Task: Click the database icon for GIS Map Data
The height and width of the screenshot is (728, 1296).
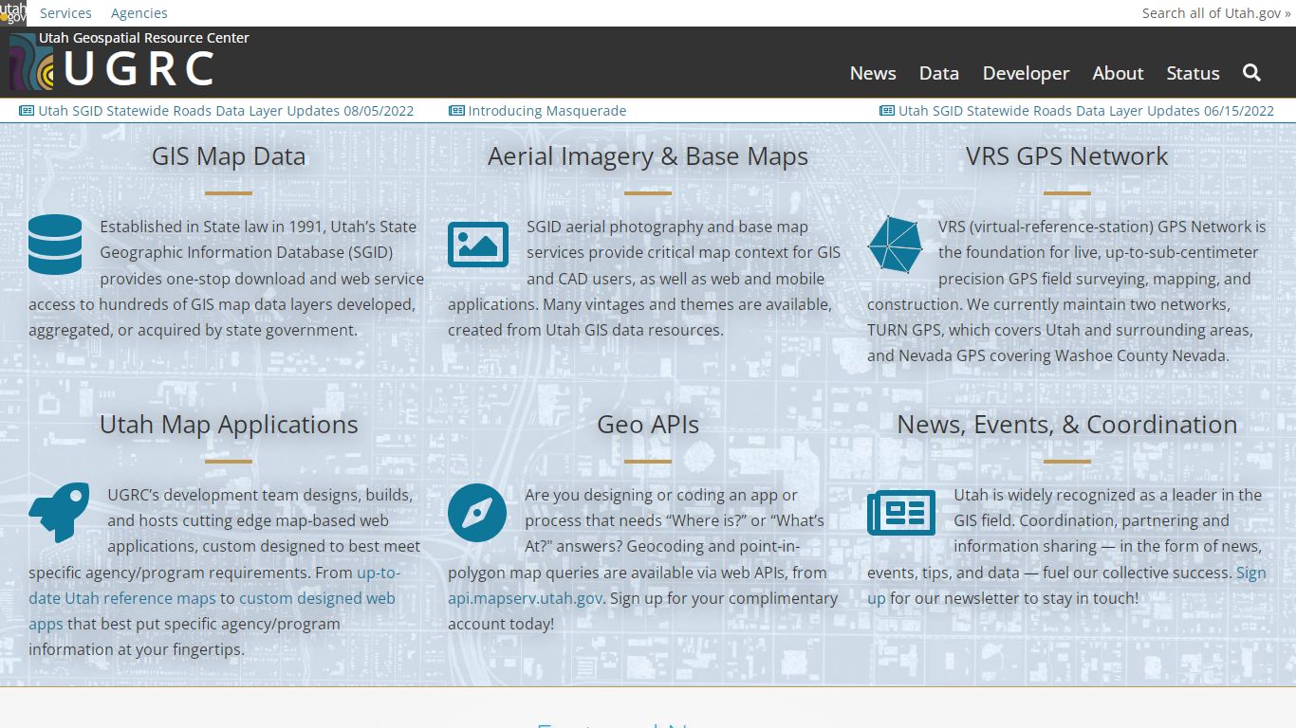Action: (55, 245)
